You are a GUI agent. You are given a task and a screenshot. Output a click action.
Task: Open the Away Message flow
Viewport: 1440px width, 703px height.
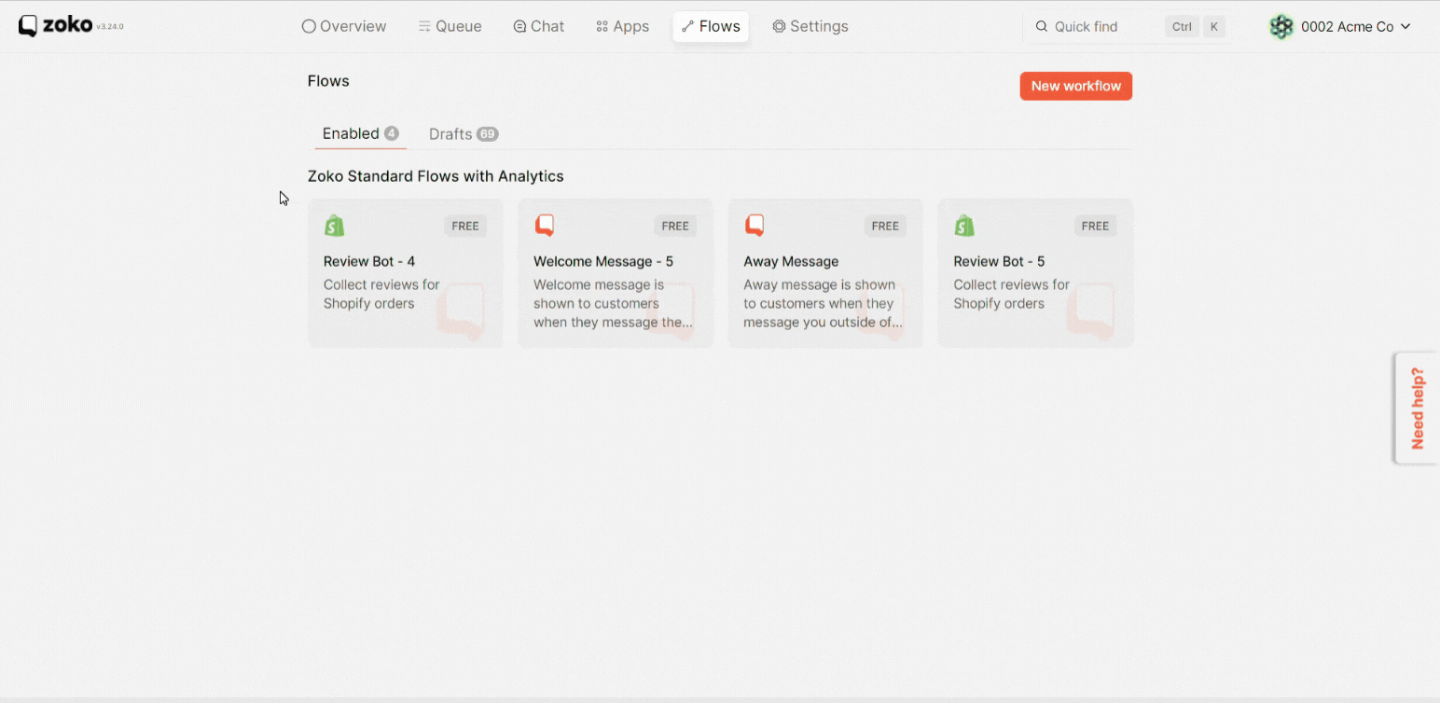825,273
